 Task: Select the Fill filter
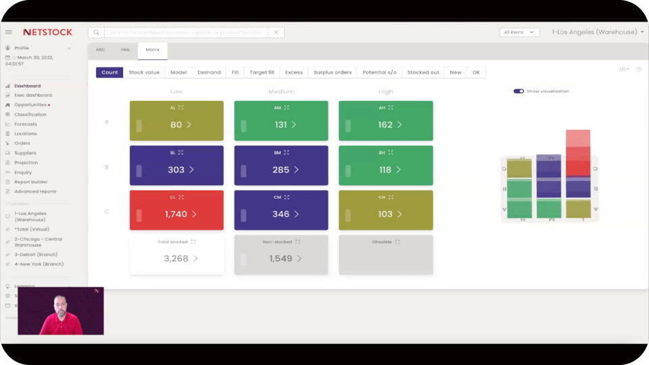(x=235, y=72)
